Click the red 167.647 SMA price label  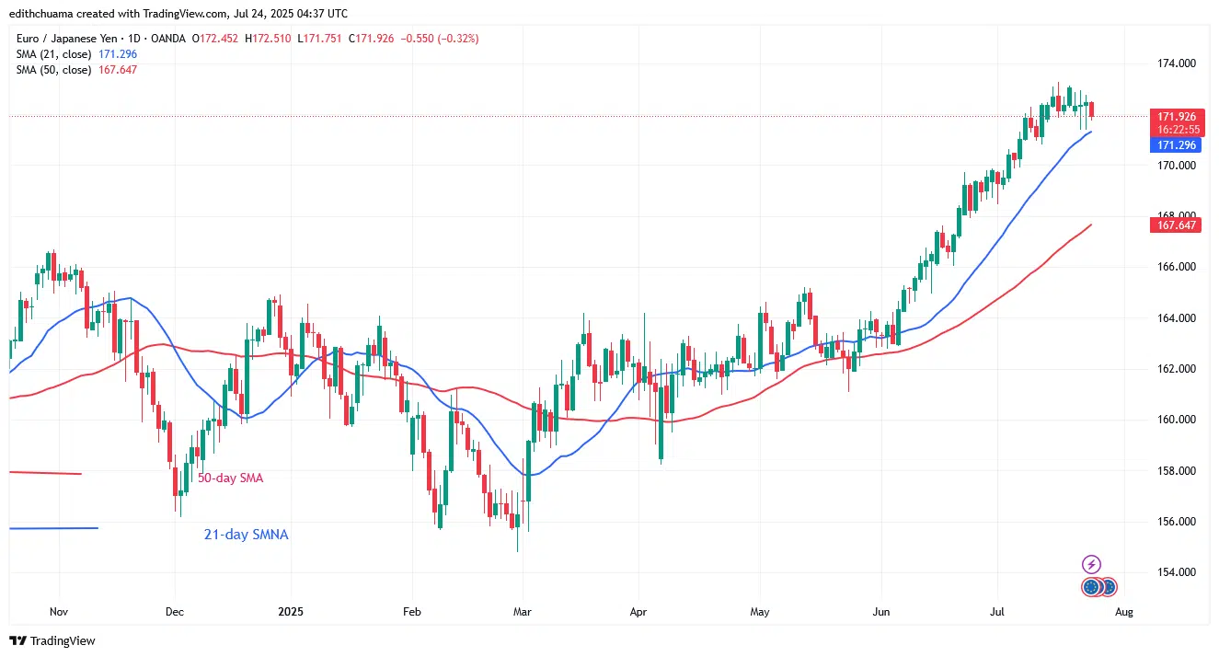1175,225
